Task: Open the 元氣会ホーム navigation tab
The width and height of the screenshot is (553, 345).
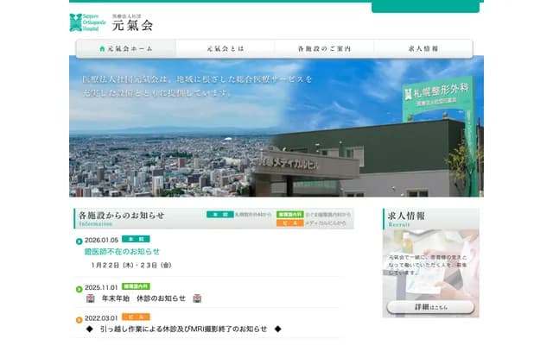Action: point(126,48)
